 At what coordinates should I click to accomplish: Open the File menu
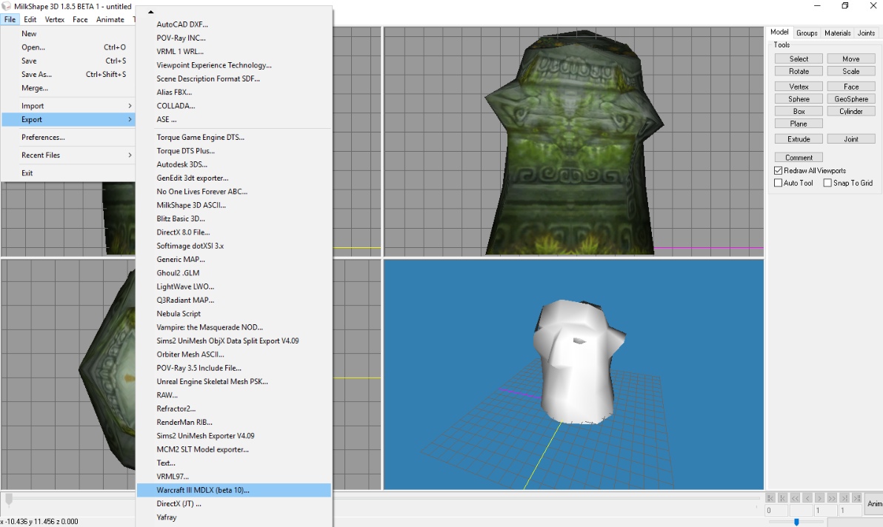(x=10, y=19)
